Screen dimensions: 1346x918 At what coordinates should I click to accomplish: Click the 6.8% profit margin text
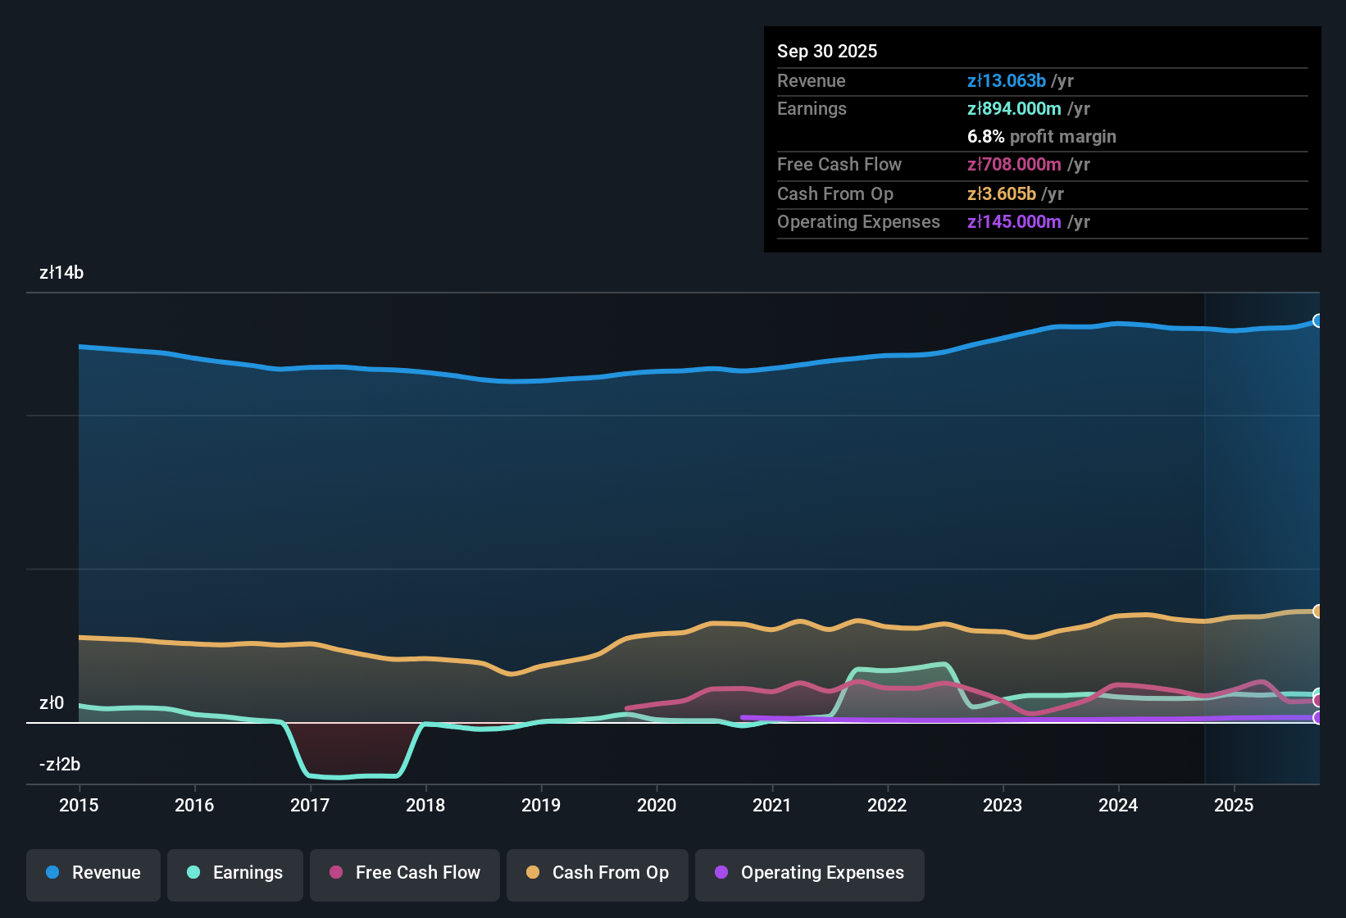1041,137
